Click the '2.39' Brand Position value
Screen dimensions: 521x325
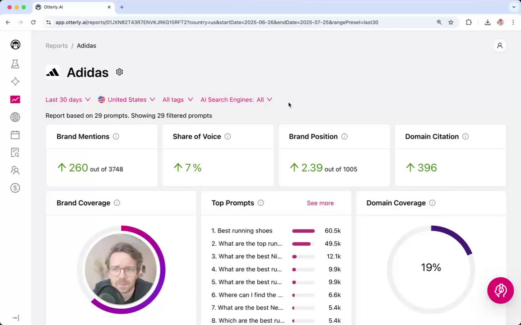(x=312, y=168)
